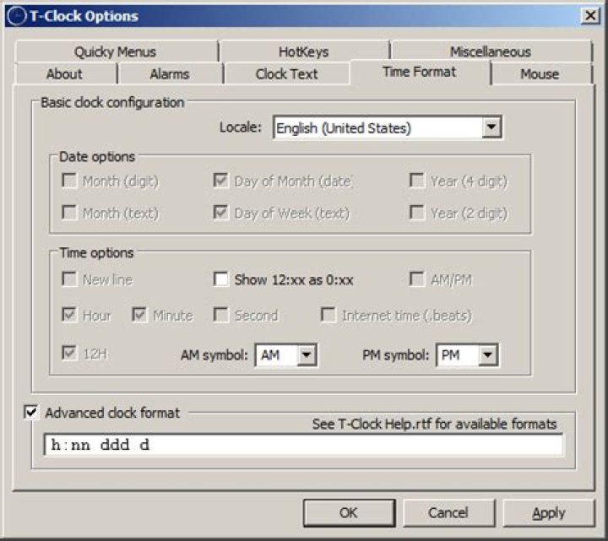Click the advanced clock format text field
Viewport: 608px width, 541px height.
(x=304, y=445)
